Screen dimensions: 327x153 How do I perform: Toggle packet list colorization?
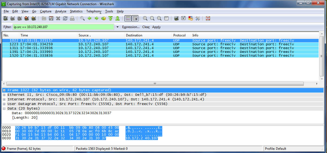tap(128, 18)
